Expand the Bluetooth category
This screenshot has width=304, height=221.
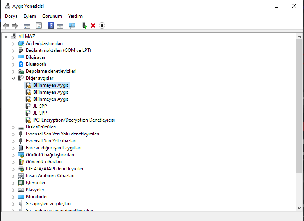pyautogui.click(x=13, y=65)
